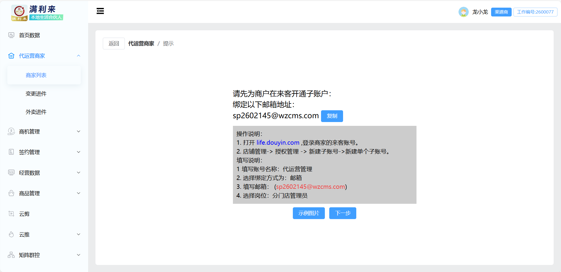561x272 pixels.
Task: Click the 选择绑定方式为：邮箱 line
Action: (x=269, y=178)
